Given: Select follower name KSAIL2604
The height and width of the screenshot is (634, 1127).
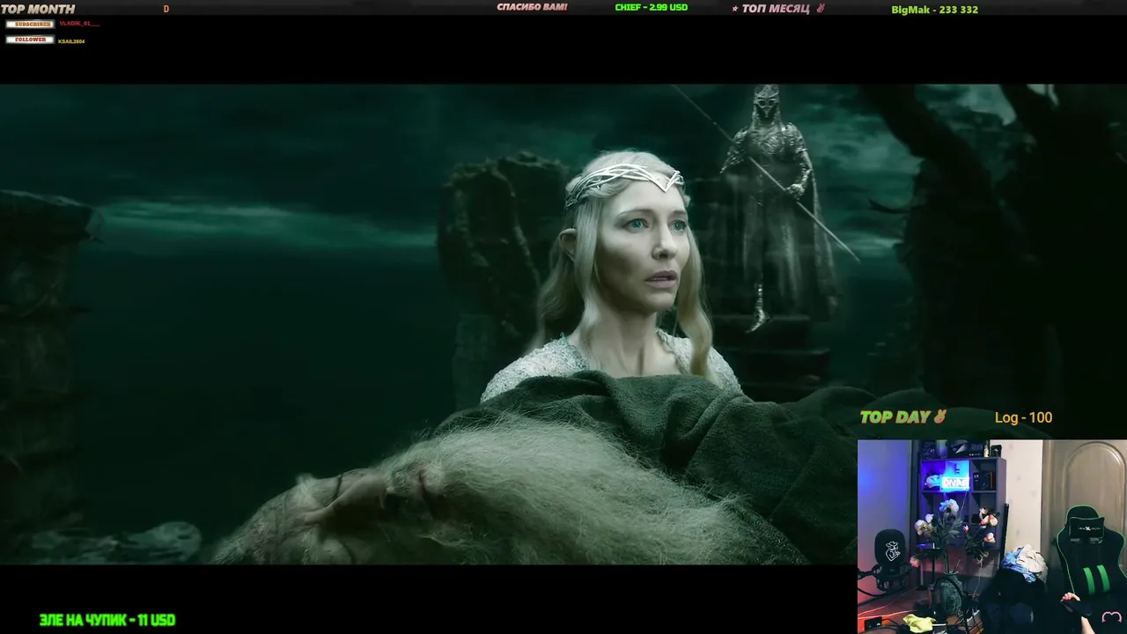Looking at the screenshot, I should pos(71,41).
